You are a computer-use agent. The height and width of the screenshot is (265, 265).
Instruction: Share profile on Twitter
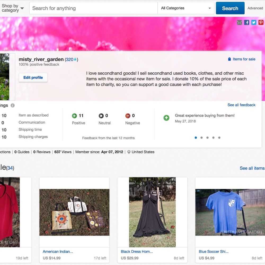[254, 23]
